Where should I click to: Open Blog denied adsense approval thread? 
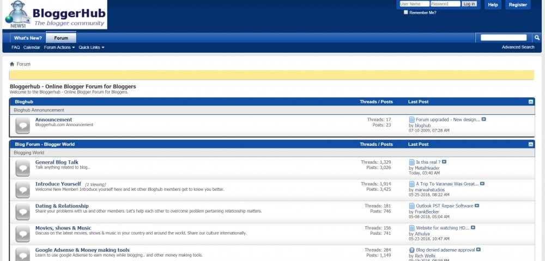pyautogui.click(x=445, y=250)
